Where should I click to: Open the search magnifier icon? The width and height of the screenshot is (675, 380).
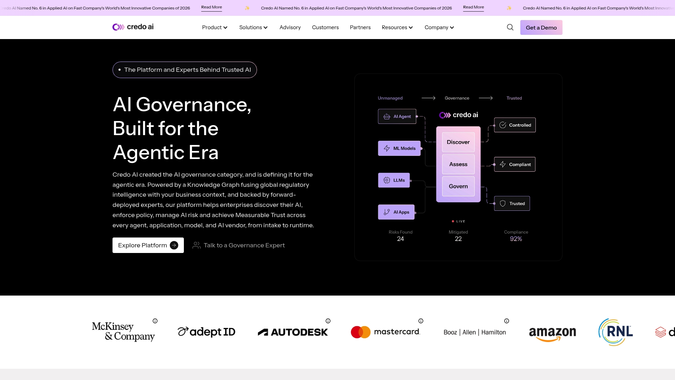pyautogui.click(x=510, y=27)
